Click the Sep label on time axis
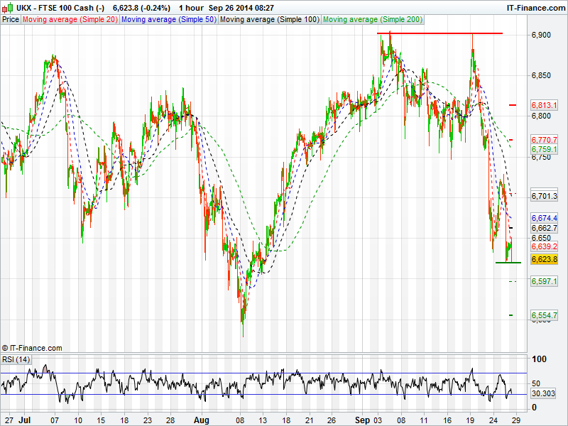This screenshot has width=568, height=426. click(363, 420)
